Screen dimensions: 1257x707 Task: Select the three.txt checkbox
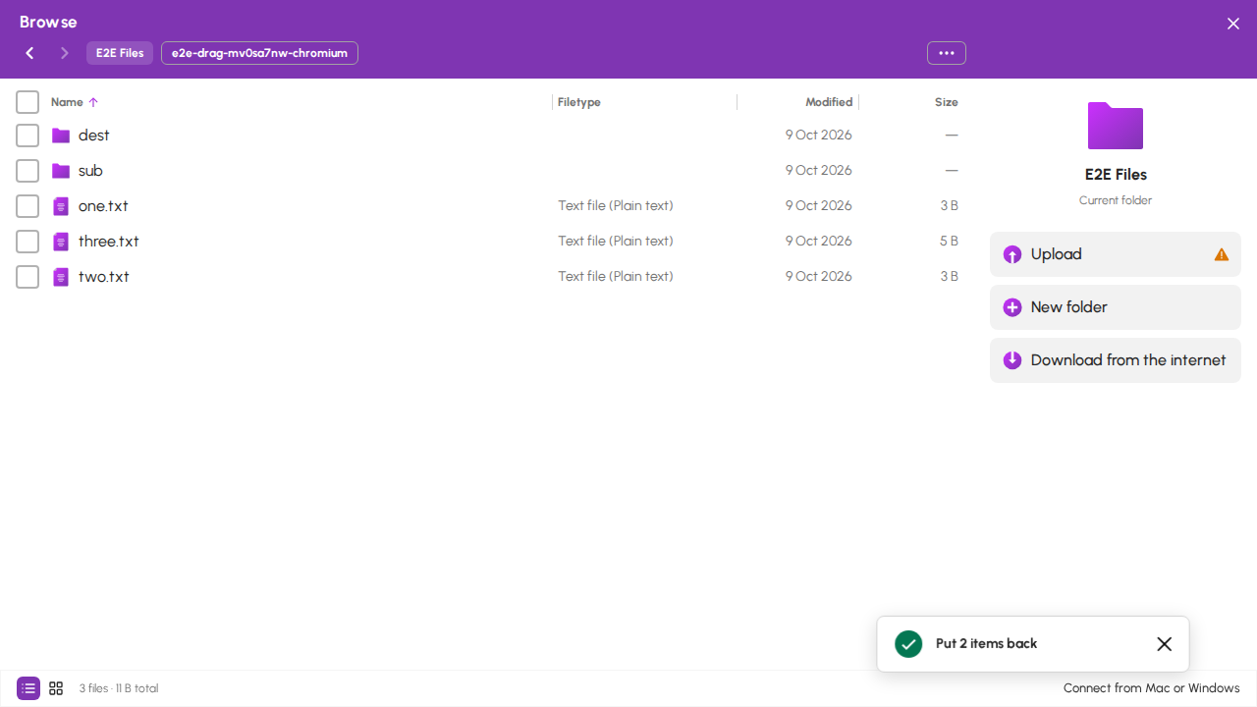27,242
